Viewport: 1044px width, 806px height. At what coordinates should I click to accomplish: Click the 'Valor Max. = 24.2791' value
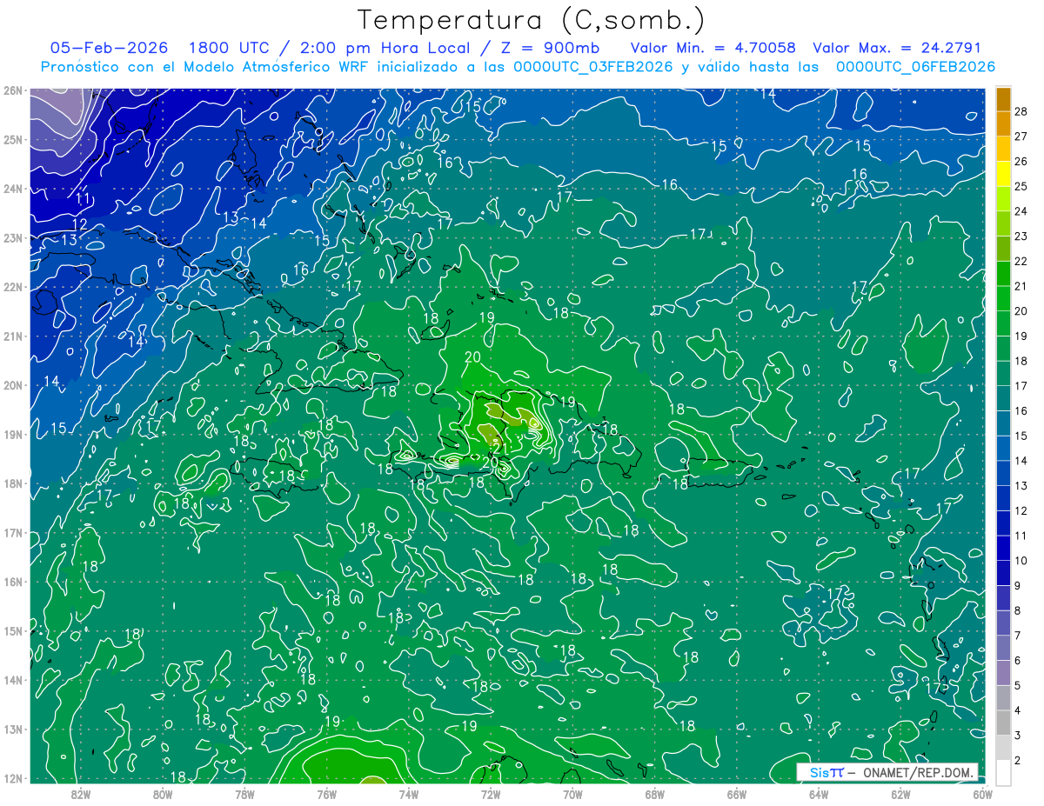point(896,48)
